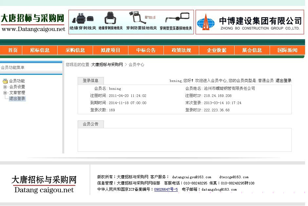Select 退出登录 in the sidebar tree
This screenshot has width=308, height=206.
[x=17, y=99]
